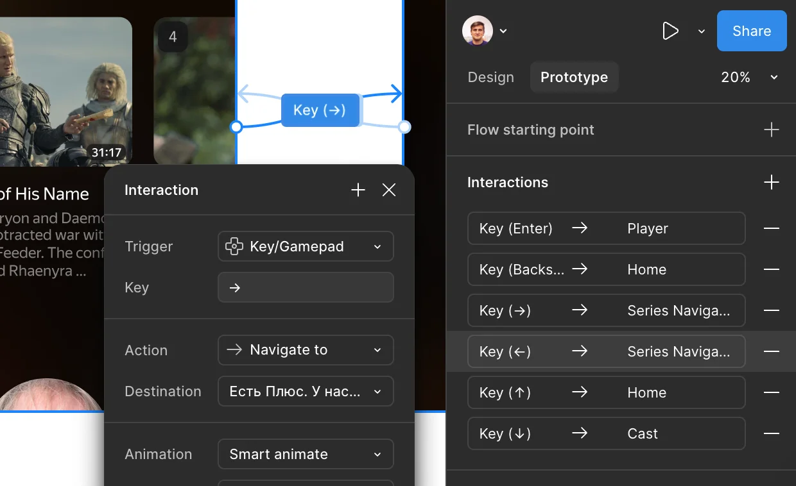Select the Key (↓) to Cast interaction
This screenshot has width=796, height=486.
coord(607,433)
